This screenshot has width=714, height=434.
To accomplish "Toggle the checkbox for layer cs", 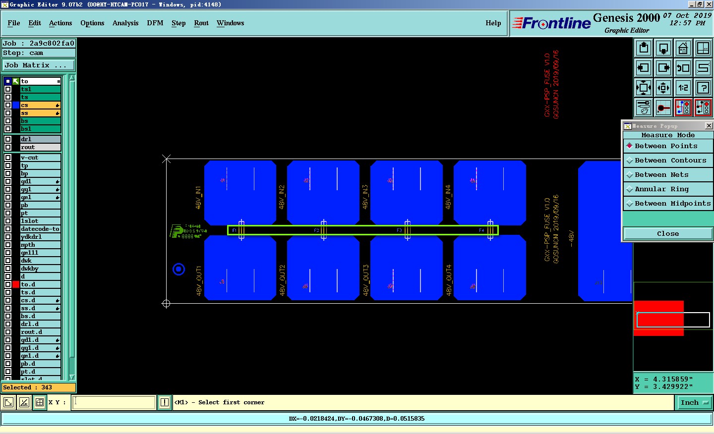I will [8, 105].
